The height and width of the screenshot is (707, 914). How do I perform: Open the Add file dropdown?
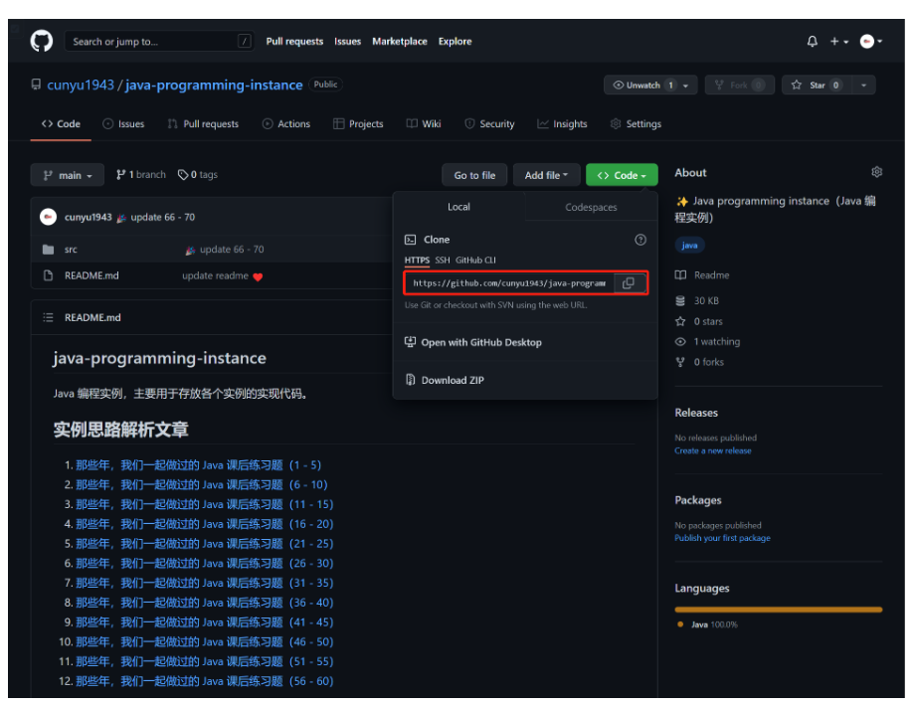pos(546,175)
